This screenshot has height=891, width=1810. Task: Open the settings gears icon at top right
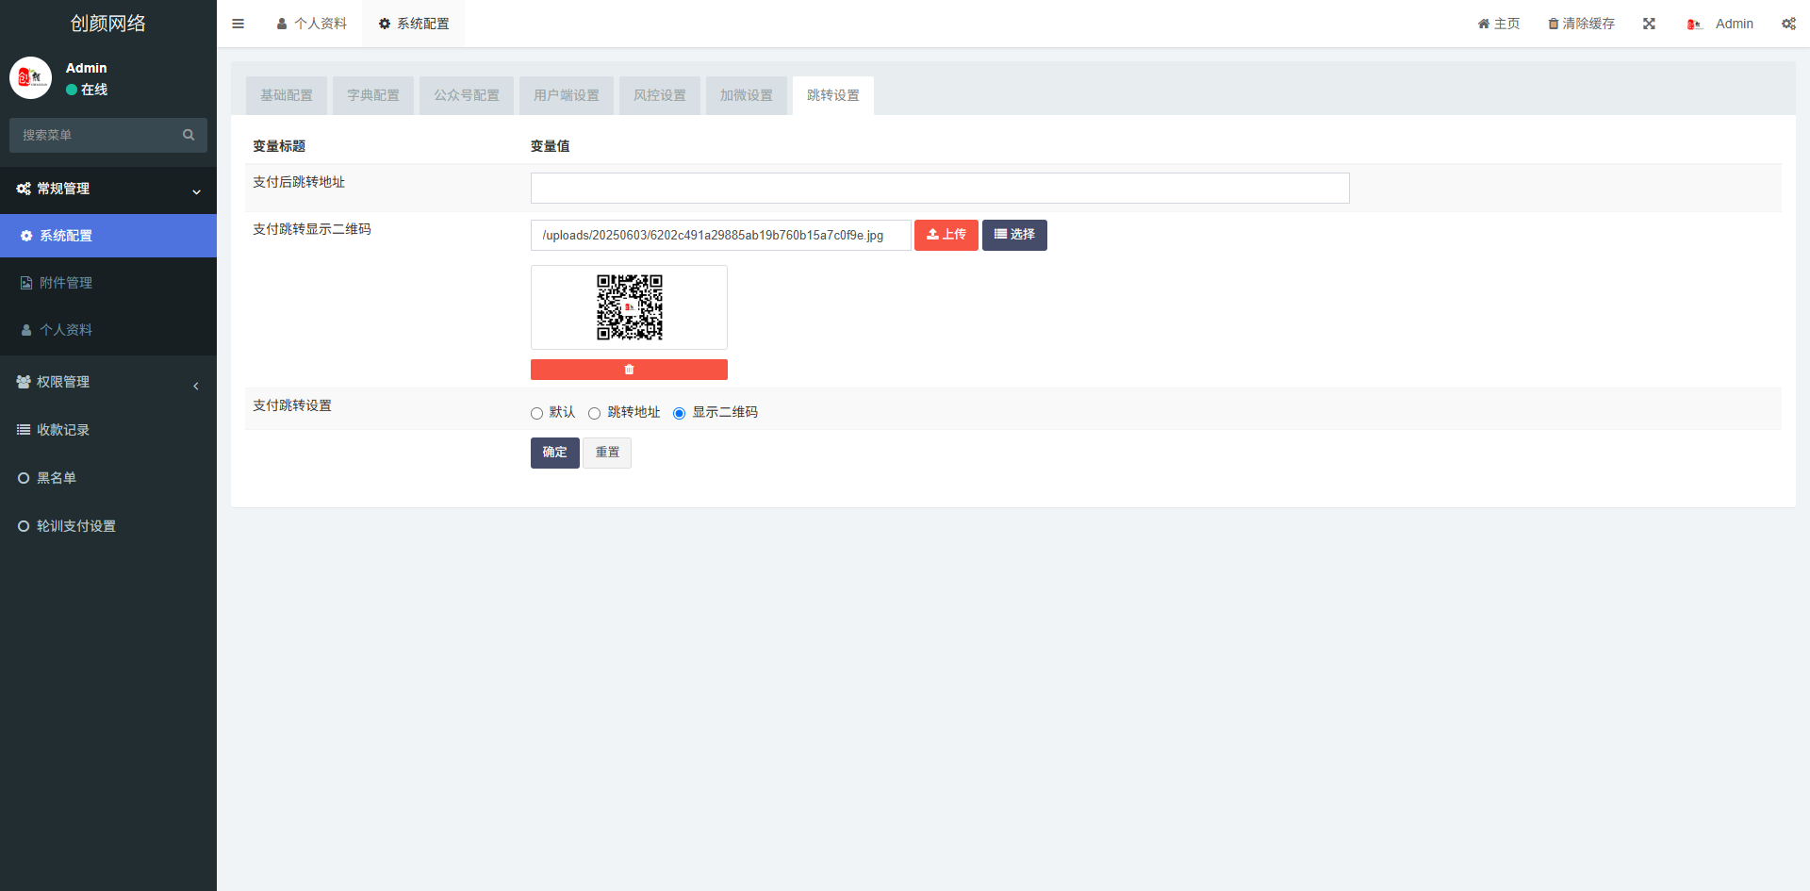click(1787, 24)
